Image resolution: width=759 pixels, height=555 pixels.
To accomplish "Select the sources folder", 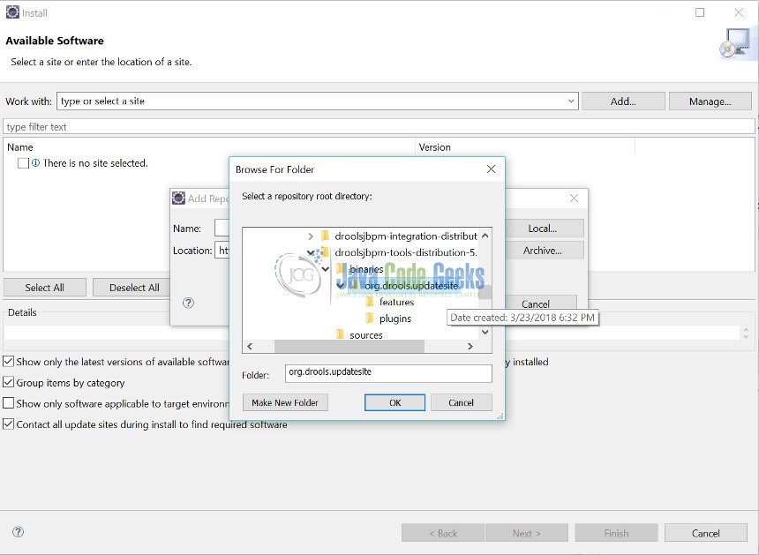I will click(366, 334).
